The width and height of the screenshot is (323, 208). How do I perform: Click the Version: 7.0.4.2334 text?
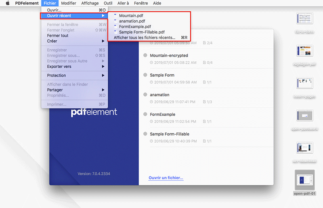pyautogui.click(x=94, y=174)
